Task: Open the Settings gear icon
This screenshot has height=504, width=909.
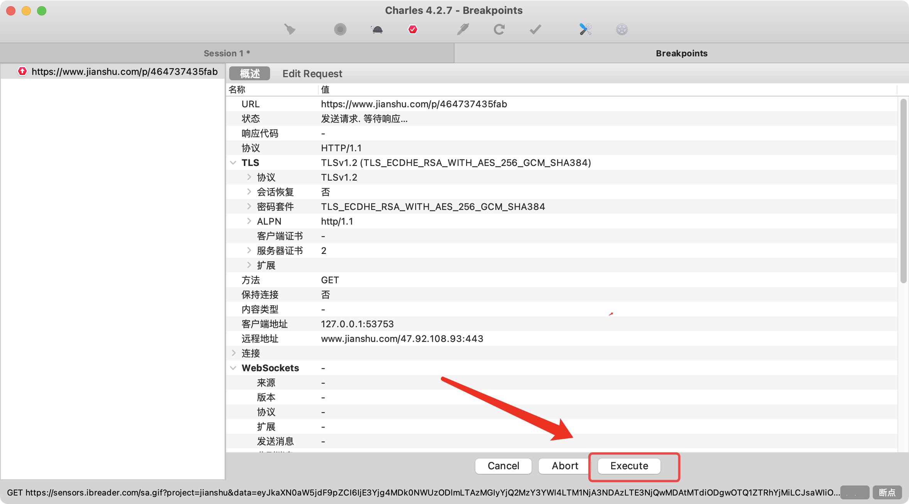Action: (622, 29)
